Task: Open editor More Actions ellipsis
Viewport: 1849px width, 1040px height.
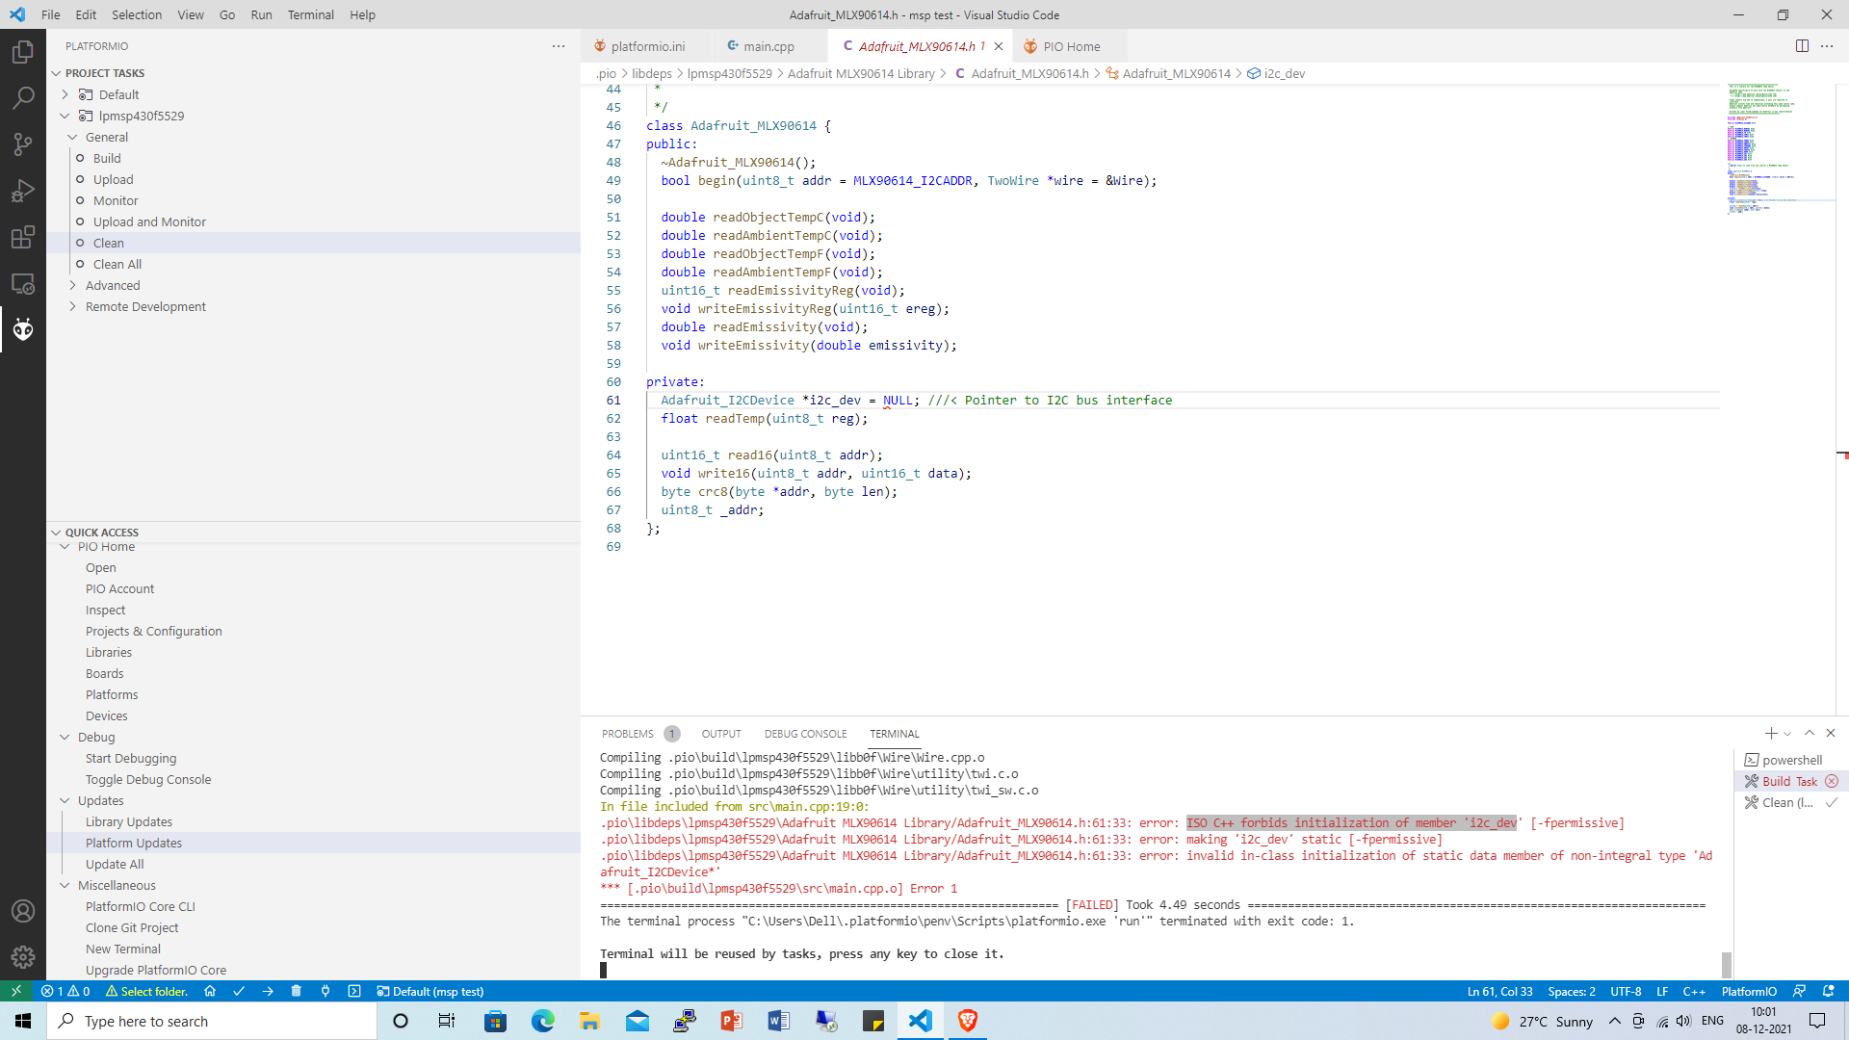Action: (1827, 45)
